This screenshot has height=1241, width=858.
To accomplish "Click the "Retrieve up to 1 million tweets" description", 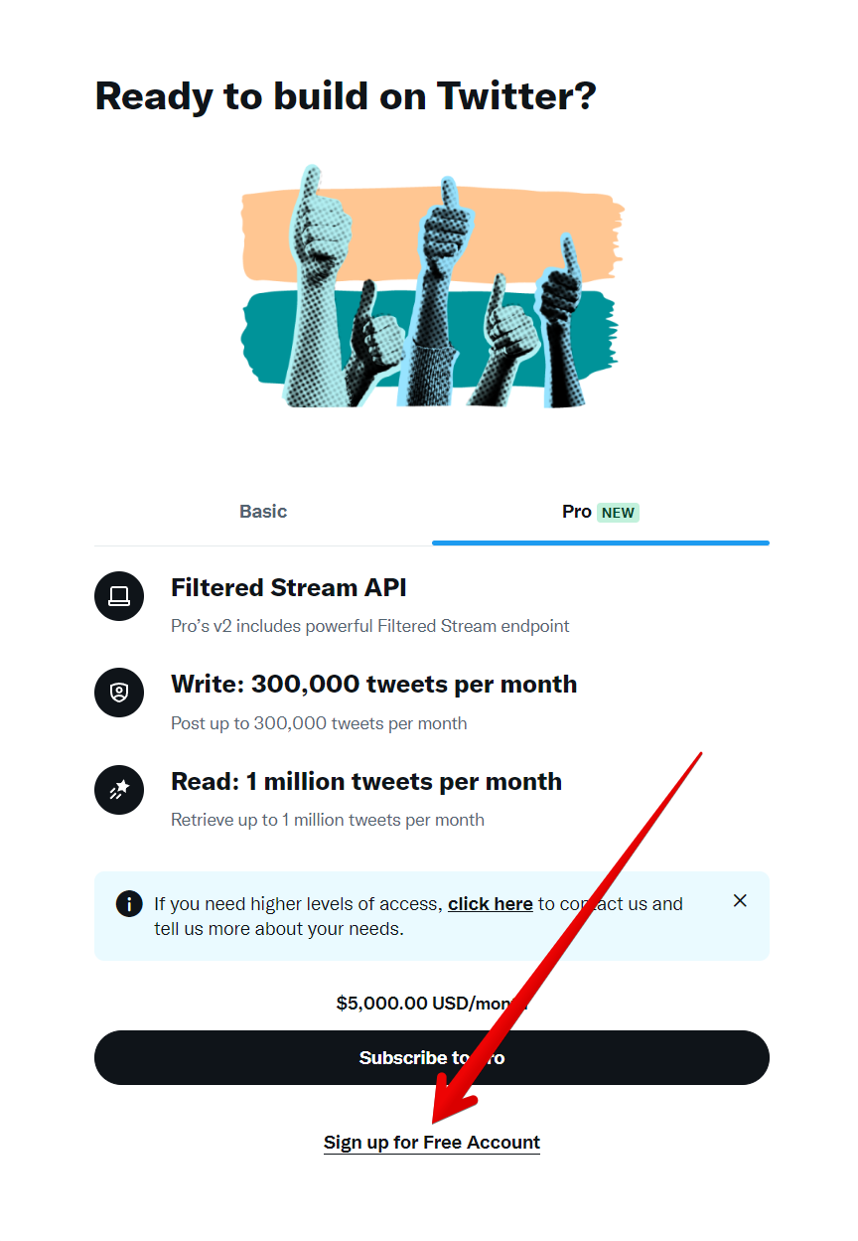I will coord(328,820).
